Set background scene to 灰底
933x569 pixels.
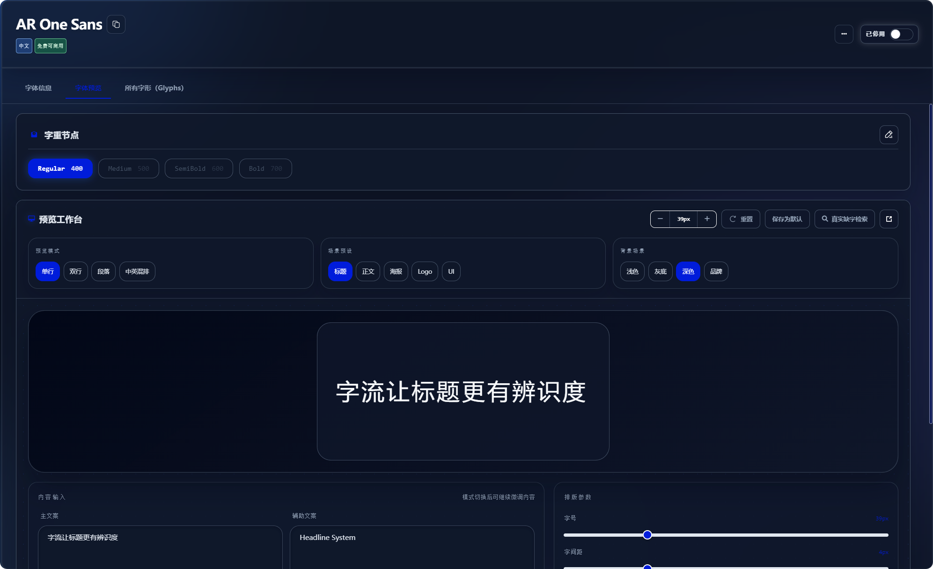pyautogui.click(x=661, y=271)
